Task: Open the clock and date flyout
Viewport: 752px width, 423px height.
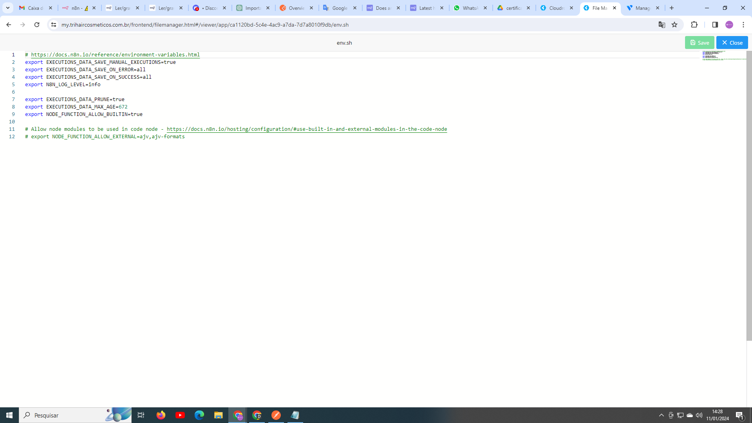Action: click(x=718, y=415)
